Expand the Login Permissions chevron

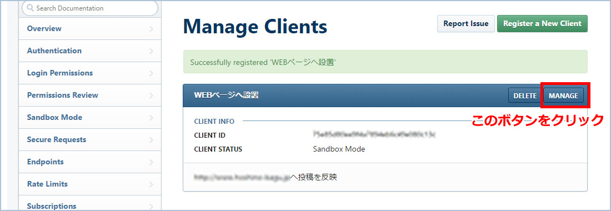coord(151,73)
